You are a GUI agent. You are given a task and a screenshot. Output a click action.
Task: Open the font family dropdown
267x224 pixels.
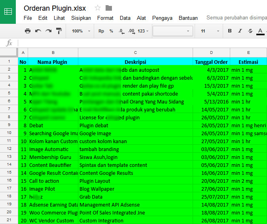173,31
